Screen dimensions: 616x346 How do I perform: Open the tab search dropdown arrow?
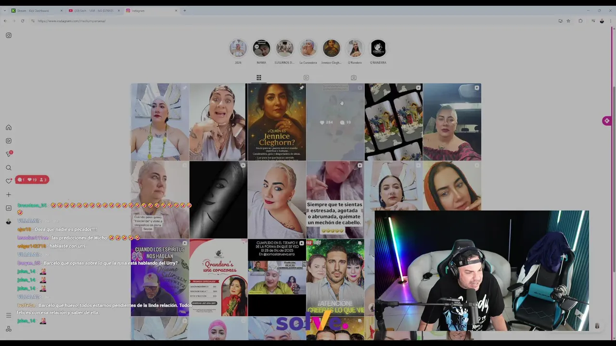pyautogui.click(x=4, y=11)
